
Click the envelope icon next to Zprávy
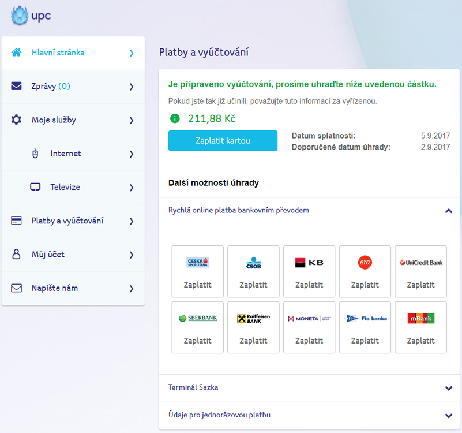tap(16, 86)
